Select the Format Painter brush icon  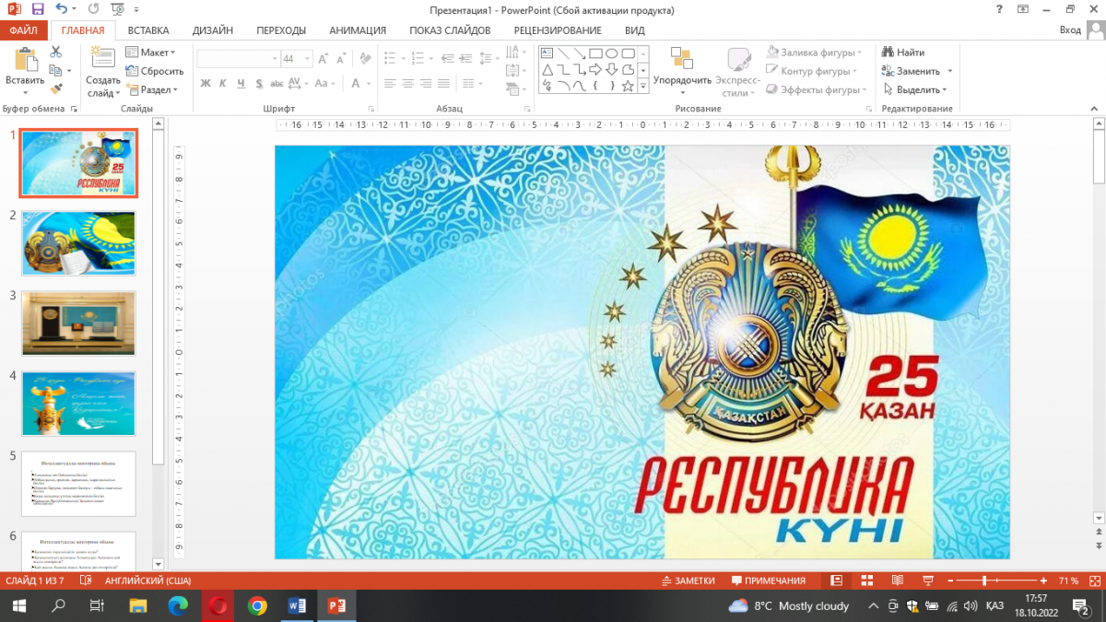(56, 89)
